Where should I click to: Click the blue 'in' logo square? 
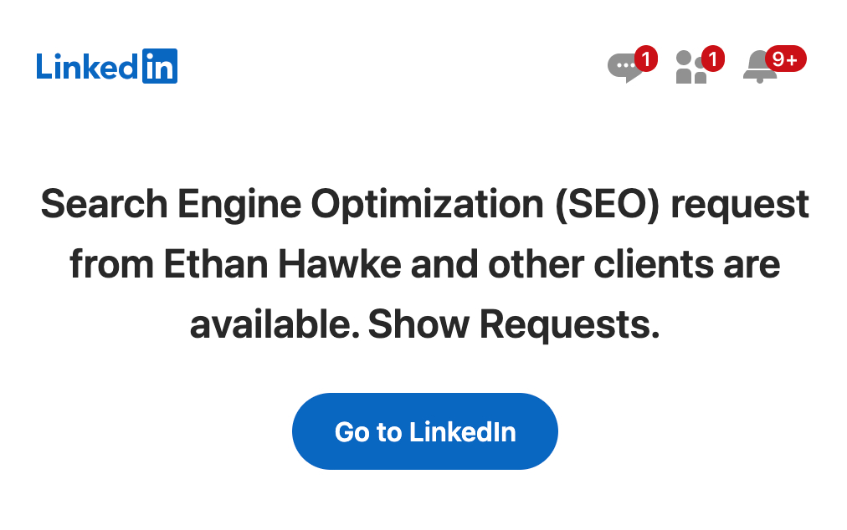(158, 66)
